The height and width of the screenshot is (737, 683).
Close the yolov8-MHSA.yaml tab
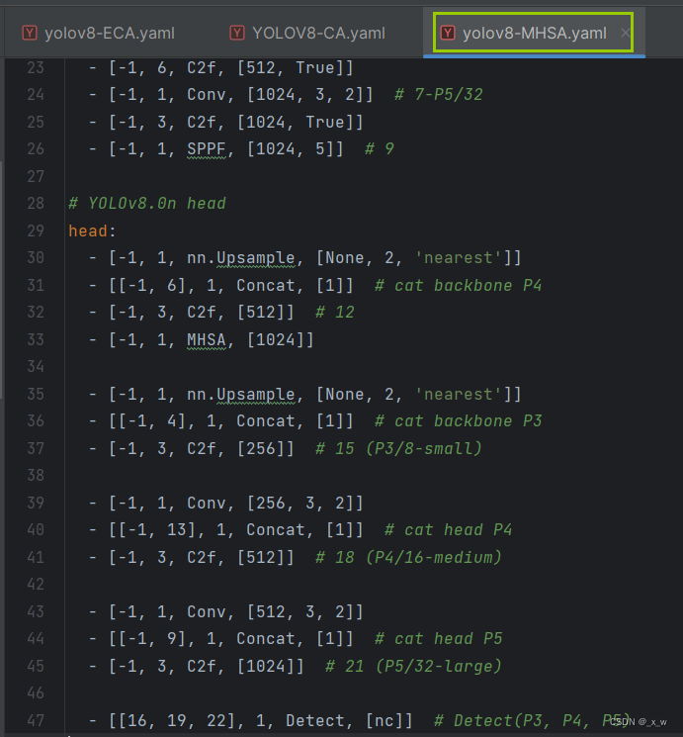pyautogui.click(x=625, y=33)
